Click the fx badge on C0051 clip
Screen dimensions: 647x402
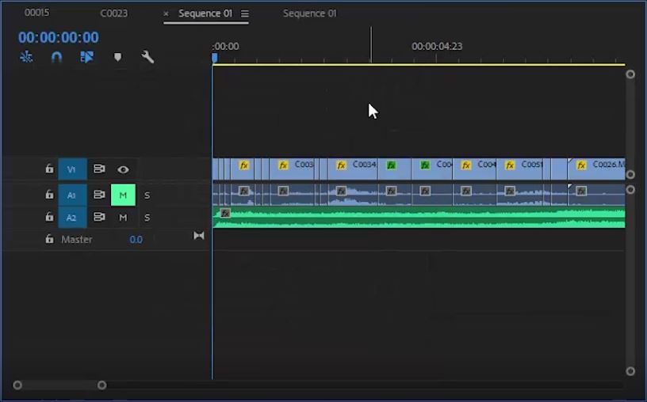click(x=510, y=165)
